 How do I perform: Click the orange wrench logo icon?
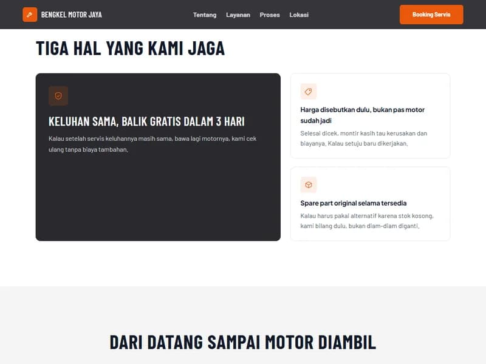tap(30, 15)
